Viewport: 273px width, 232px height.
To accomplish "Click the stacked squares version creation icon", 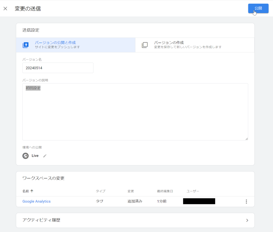I will [x=144, y=45].
